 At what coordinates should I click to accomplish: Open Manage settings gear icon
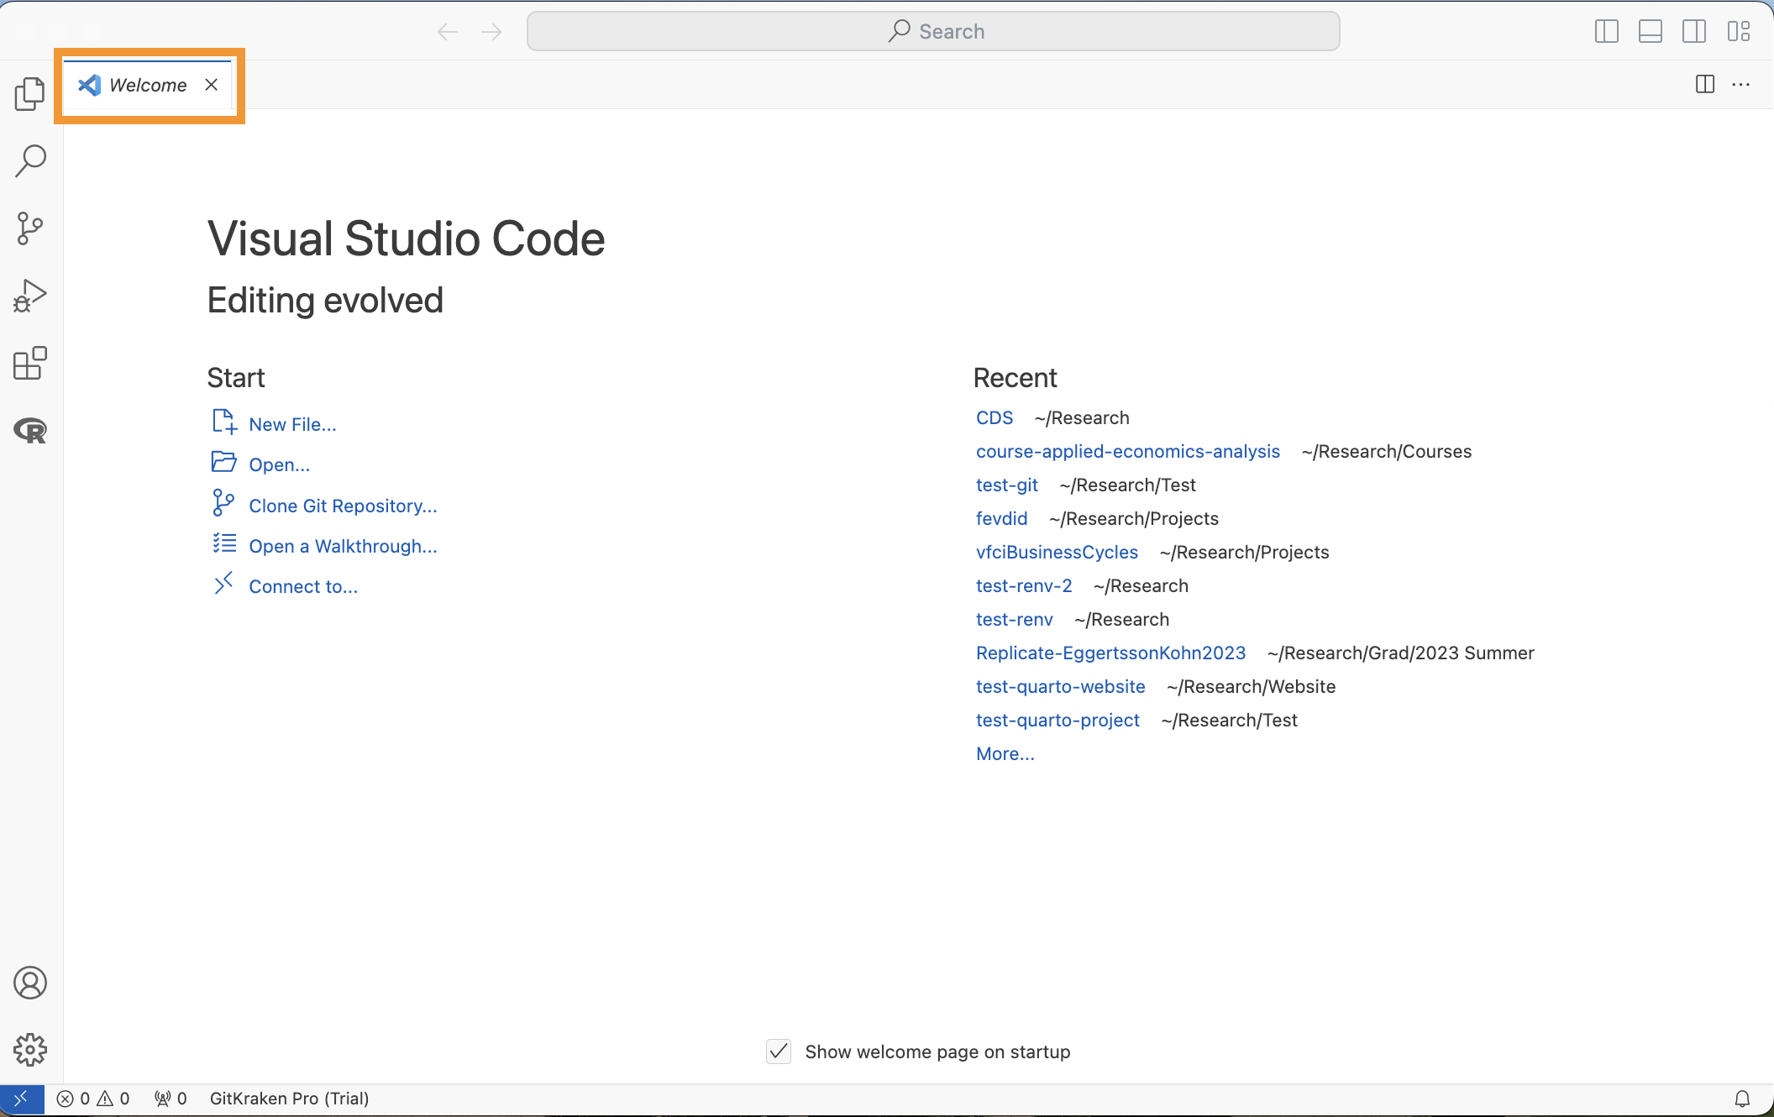point(30,1050)
